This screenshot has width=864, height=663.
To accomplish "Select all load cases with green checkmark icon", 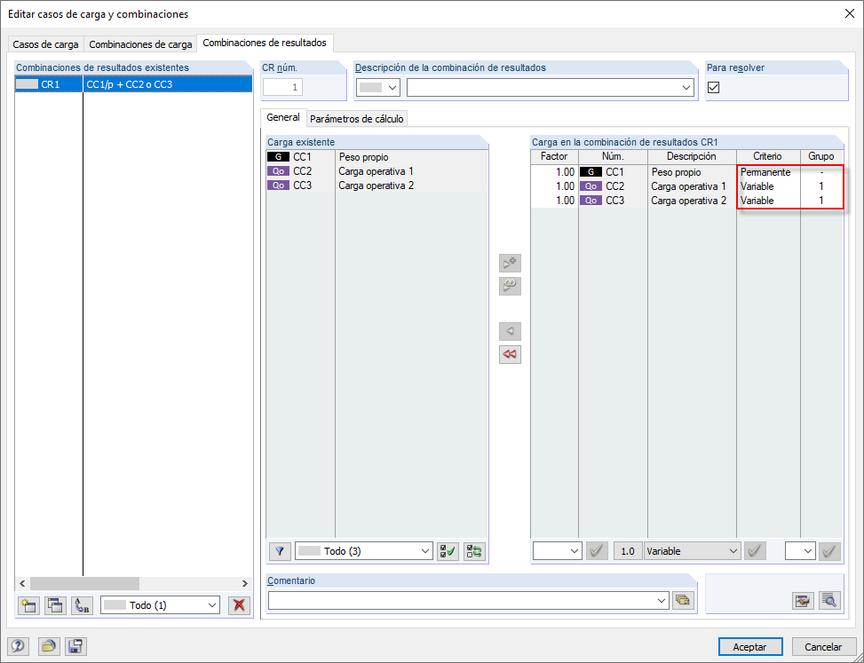I will pos(447,551).
